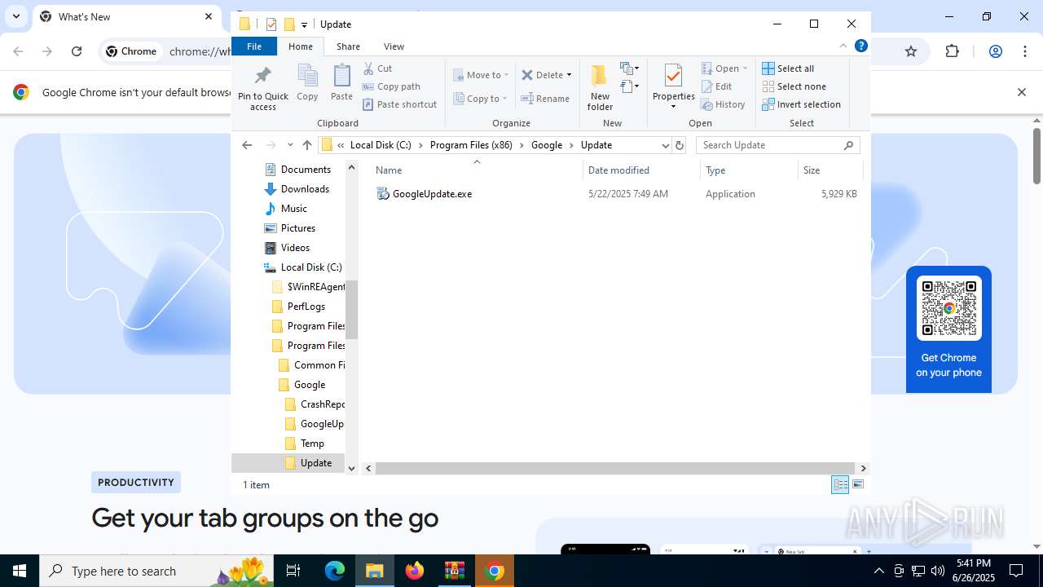
Task: Expand the Open button dropdown
Action: [745, 68]
